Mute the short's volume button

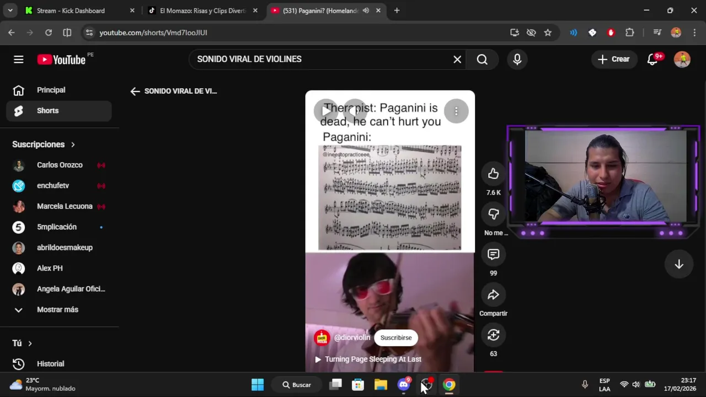(354, 111)
